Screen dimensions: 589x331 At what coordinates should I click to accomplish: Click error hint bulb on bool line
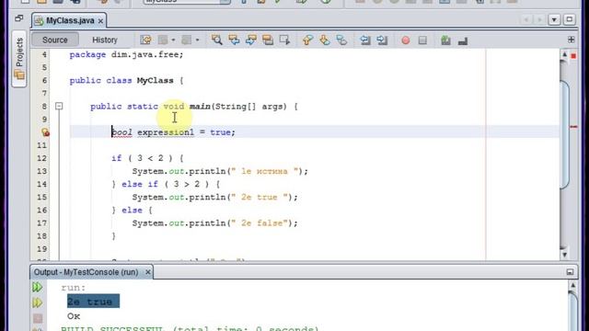[45, 132]
